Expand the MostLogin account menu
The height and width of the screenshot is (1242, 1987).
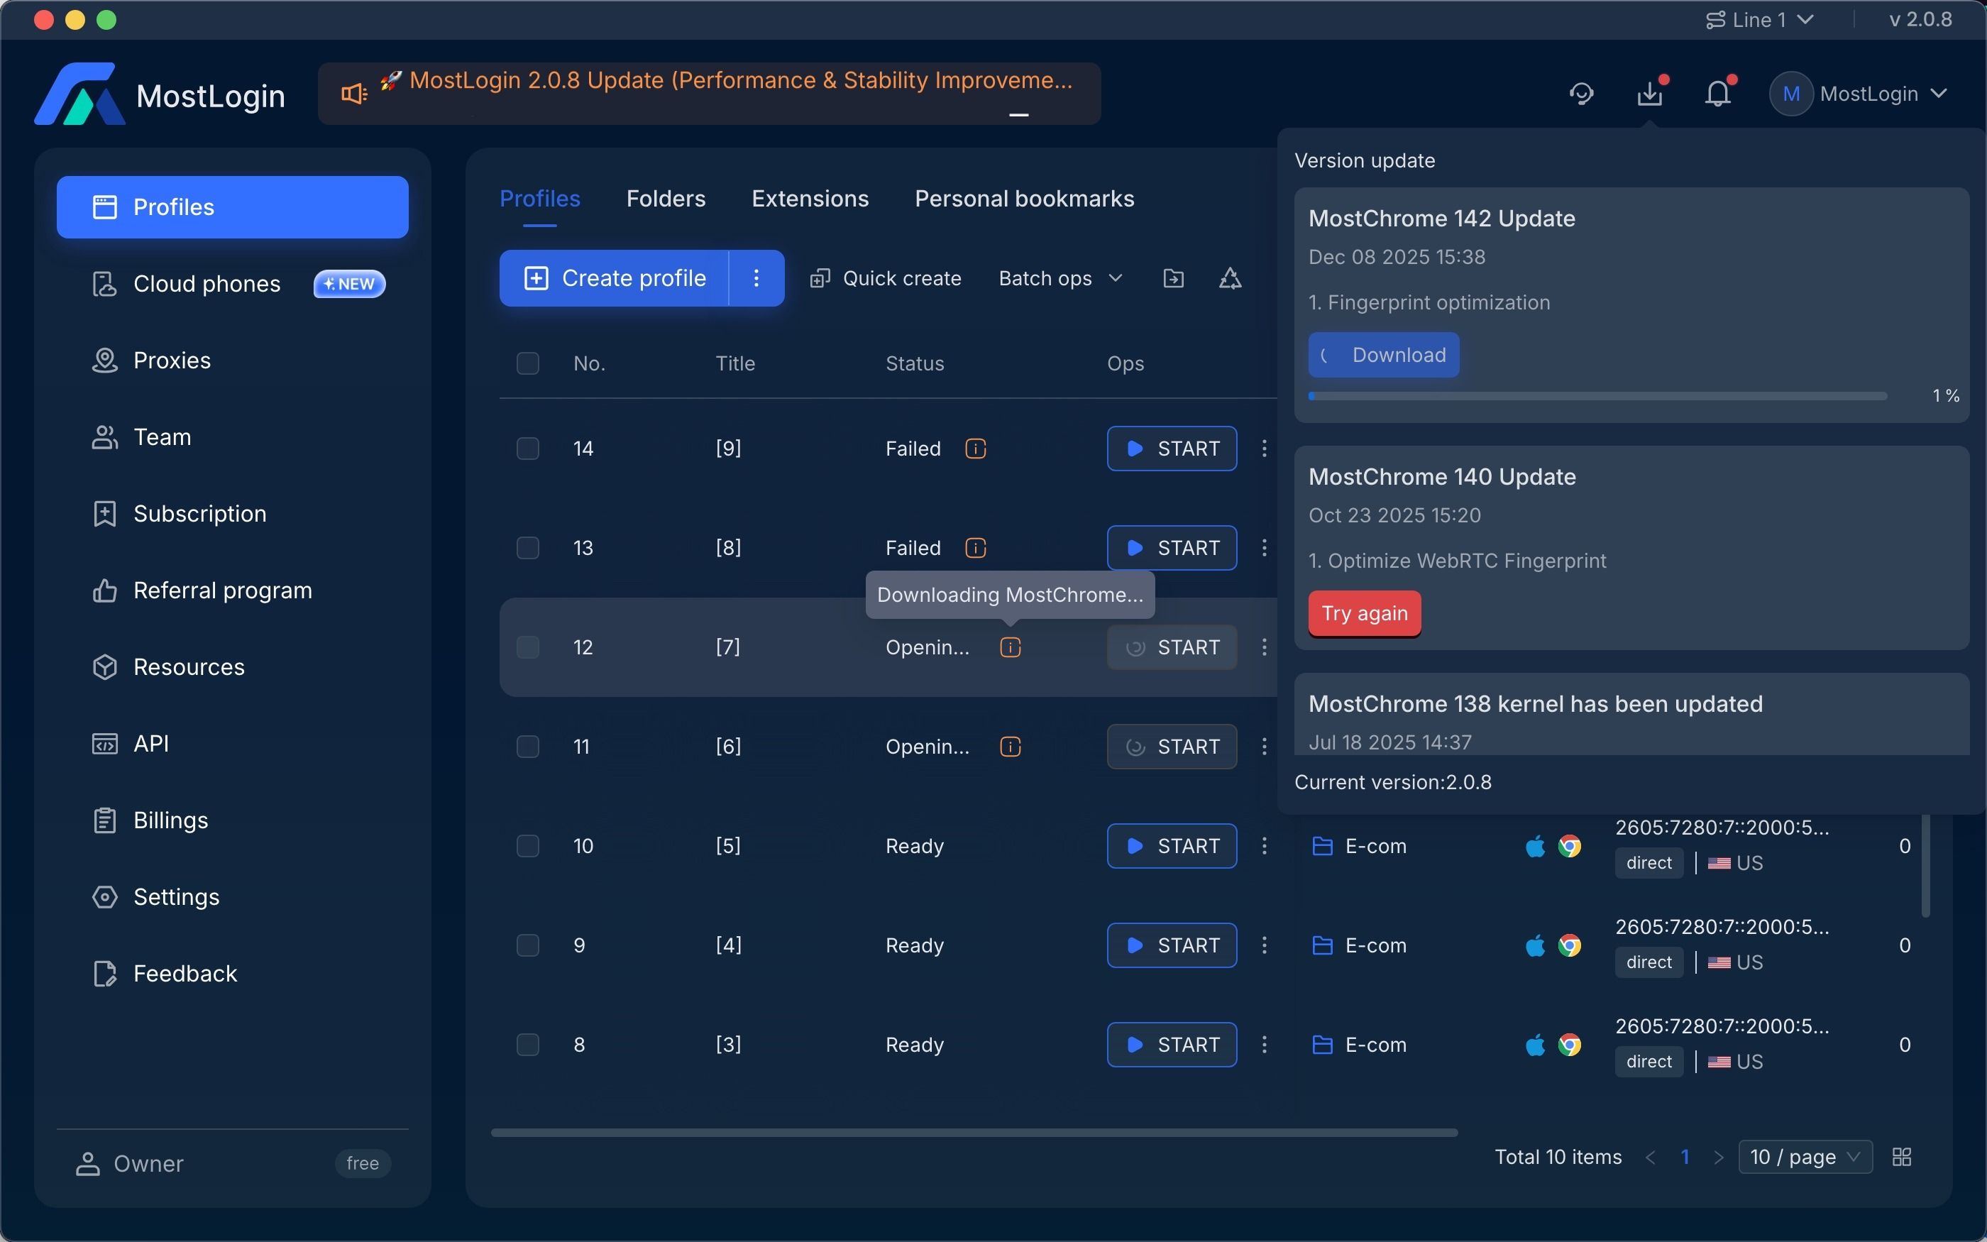[x=1859, y=94]
